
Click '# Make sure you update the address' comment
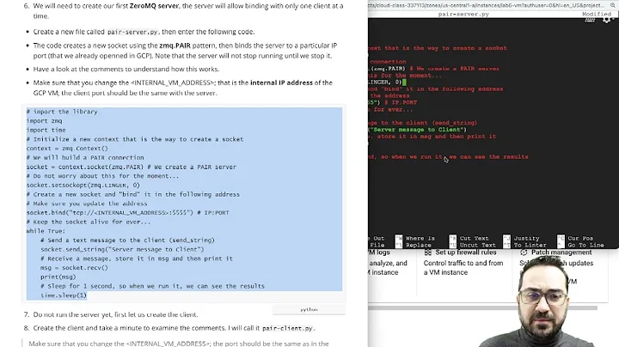point(87,204)
